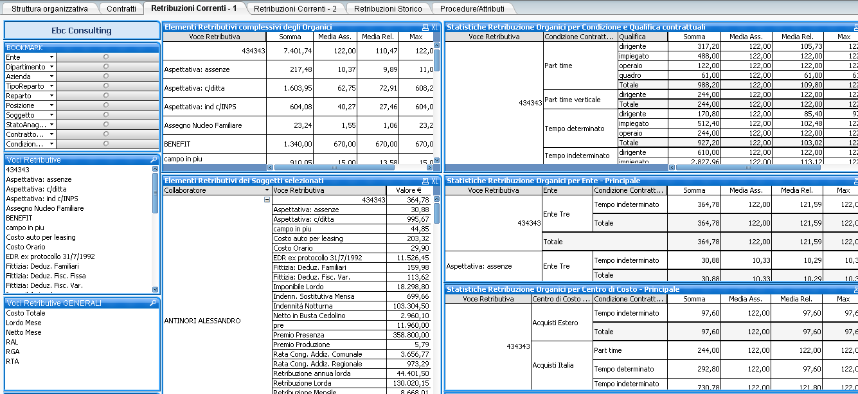Expand the Reparto field dropdown

coord(51,96)
